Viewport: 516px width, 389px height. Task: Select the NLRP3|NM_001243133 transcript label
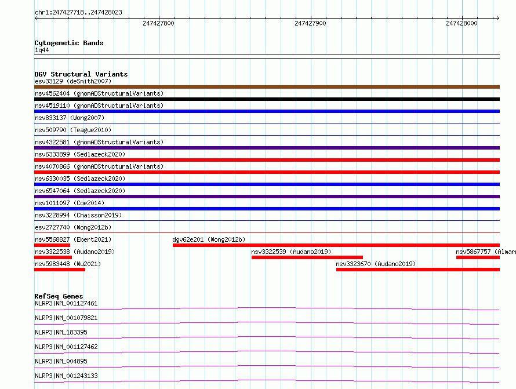tap(66, 376)
